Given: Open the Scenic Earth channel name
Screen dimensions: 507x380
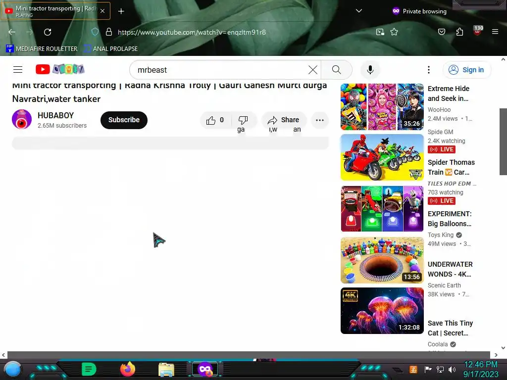Looking at the screenshot, I should 444,285.
